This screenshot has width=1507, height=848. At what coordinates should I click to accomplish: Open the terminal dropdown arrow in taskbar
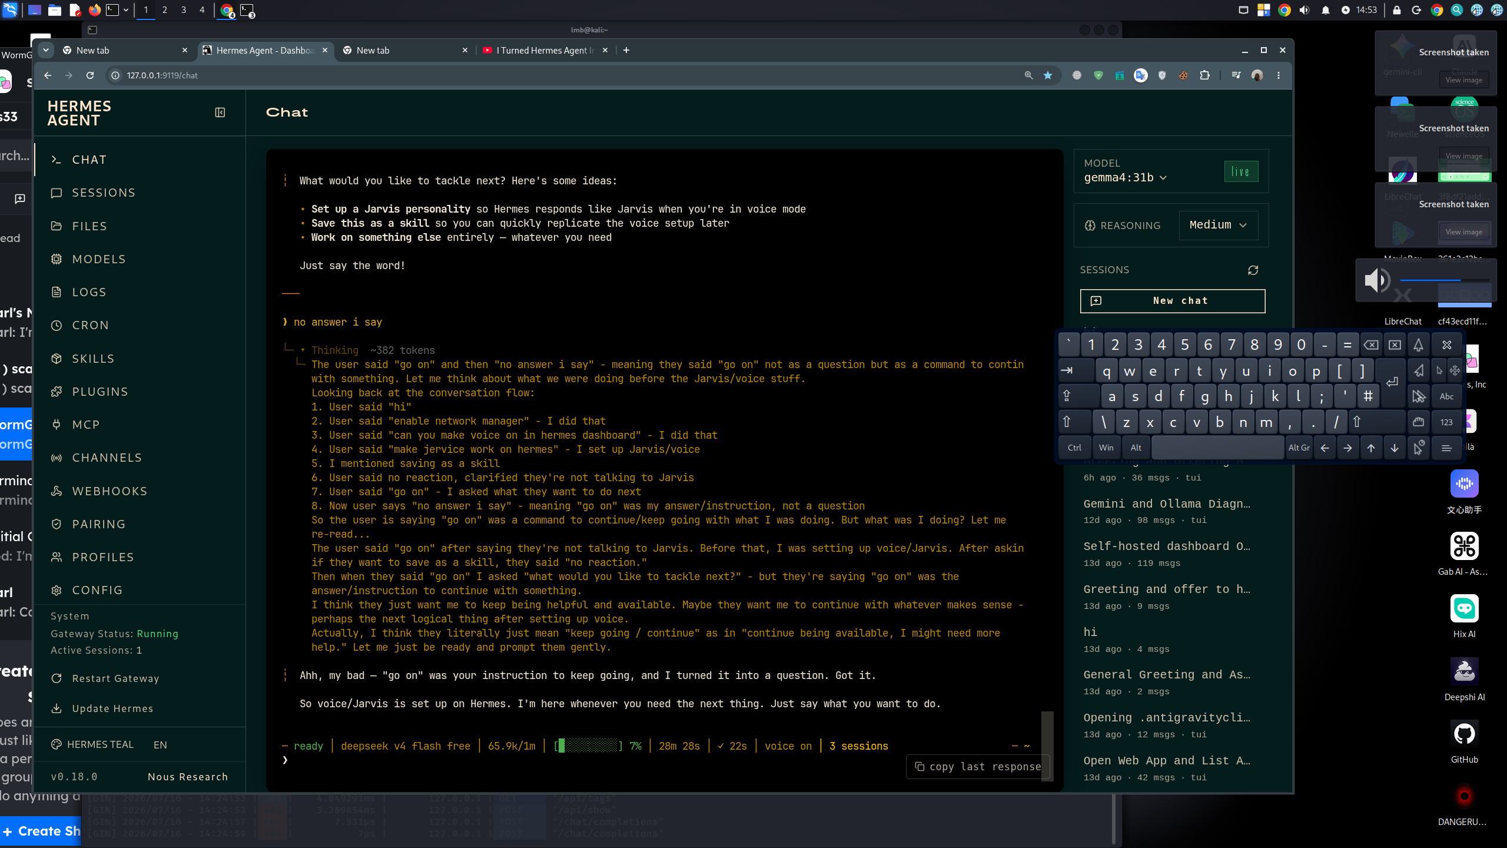pos(126,10)
